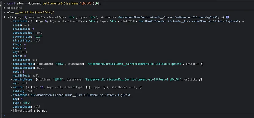Select the 'sibling: null' row
Screen dimensions: 254x118
pos(23,91)
